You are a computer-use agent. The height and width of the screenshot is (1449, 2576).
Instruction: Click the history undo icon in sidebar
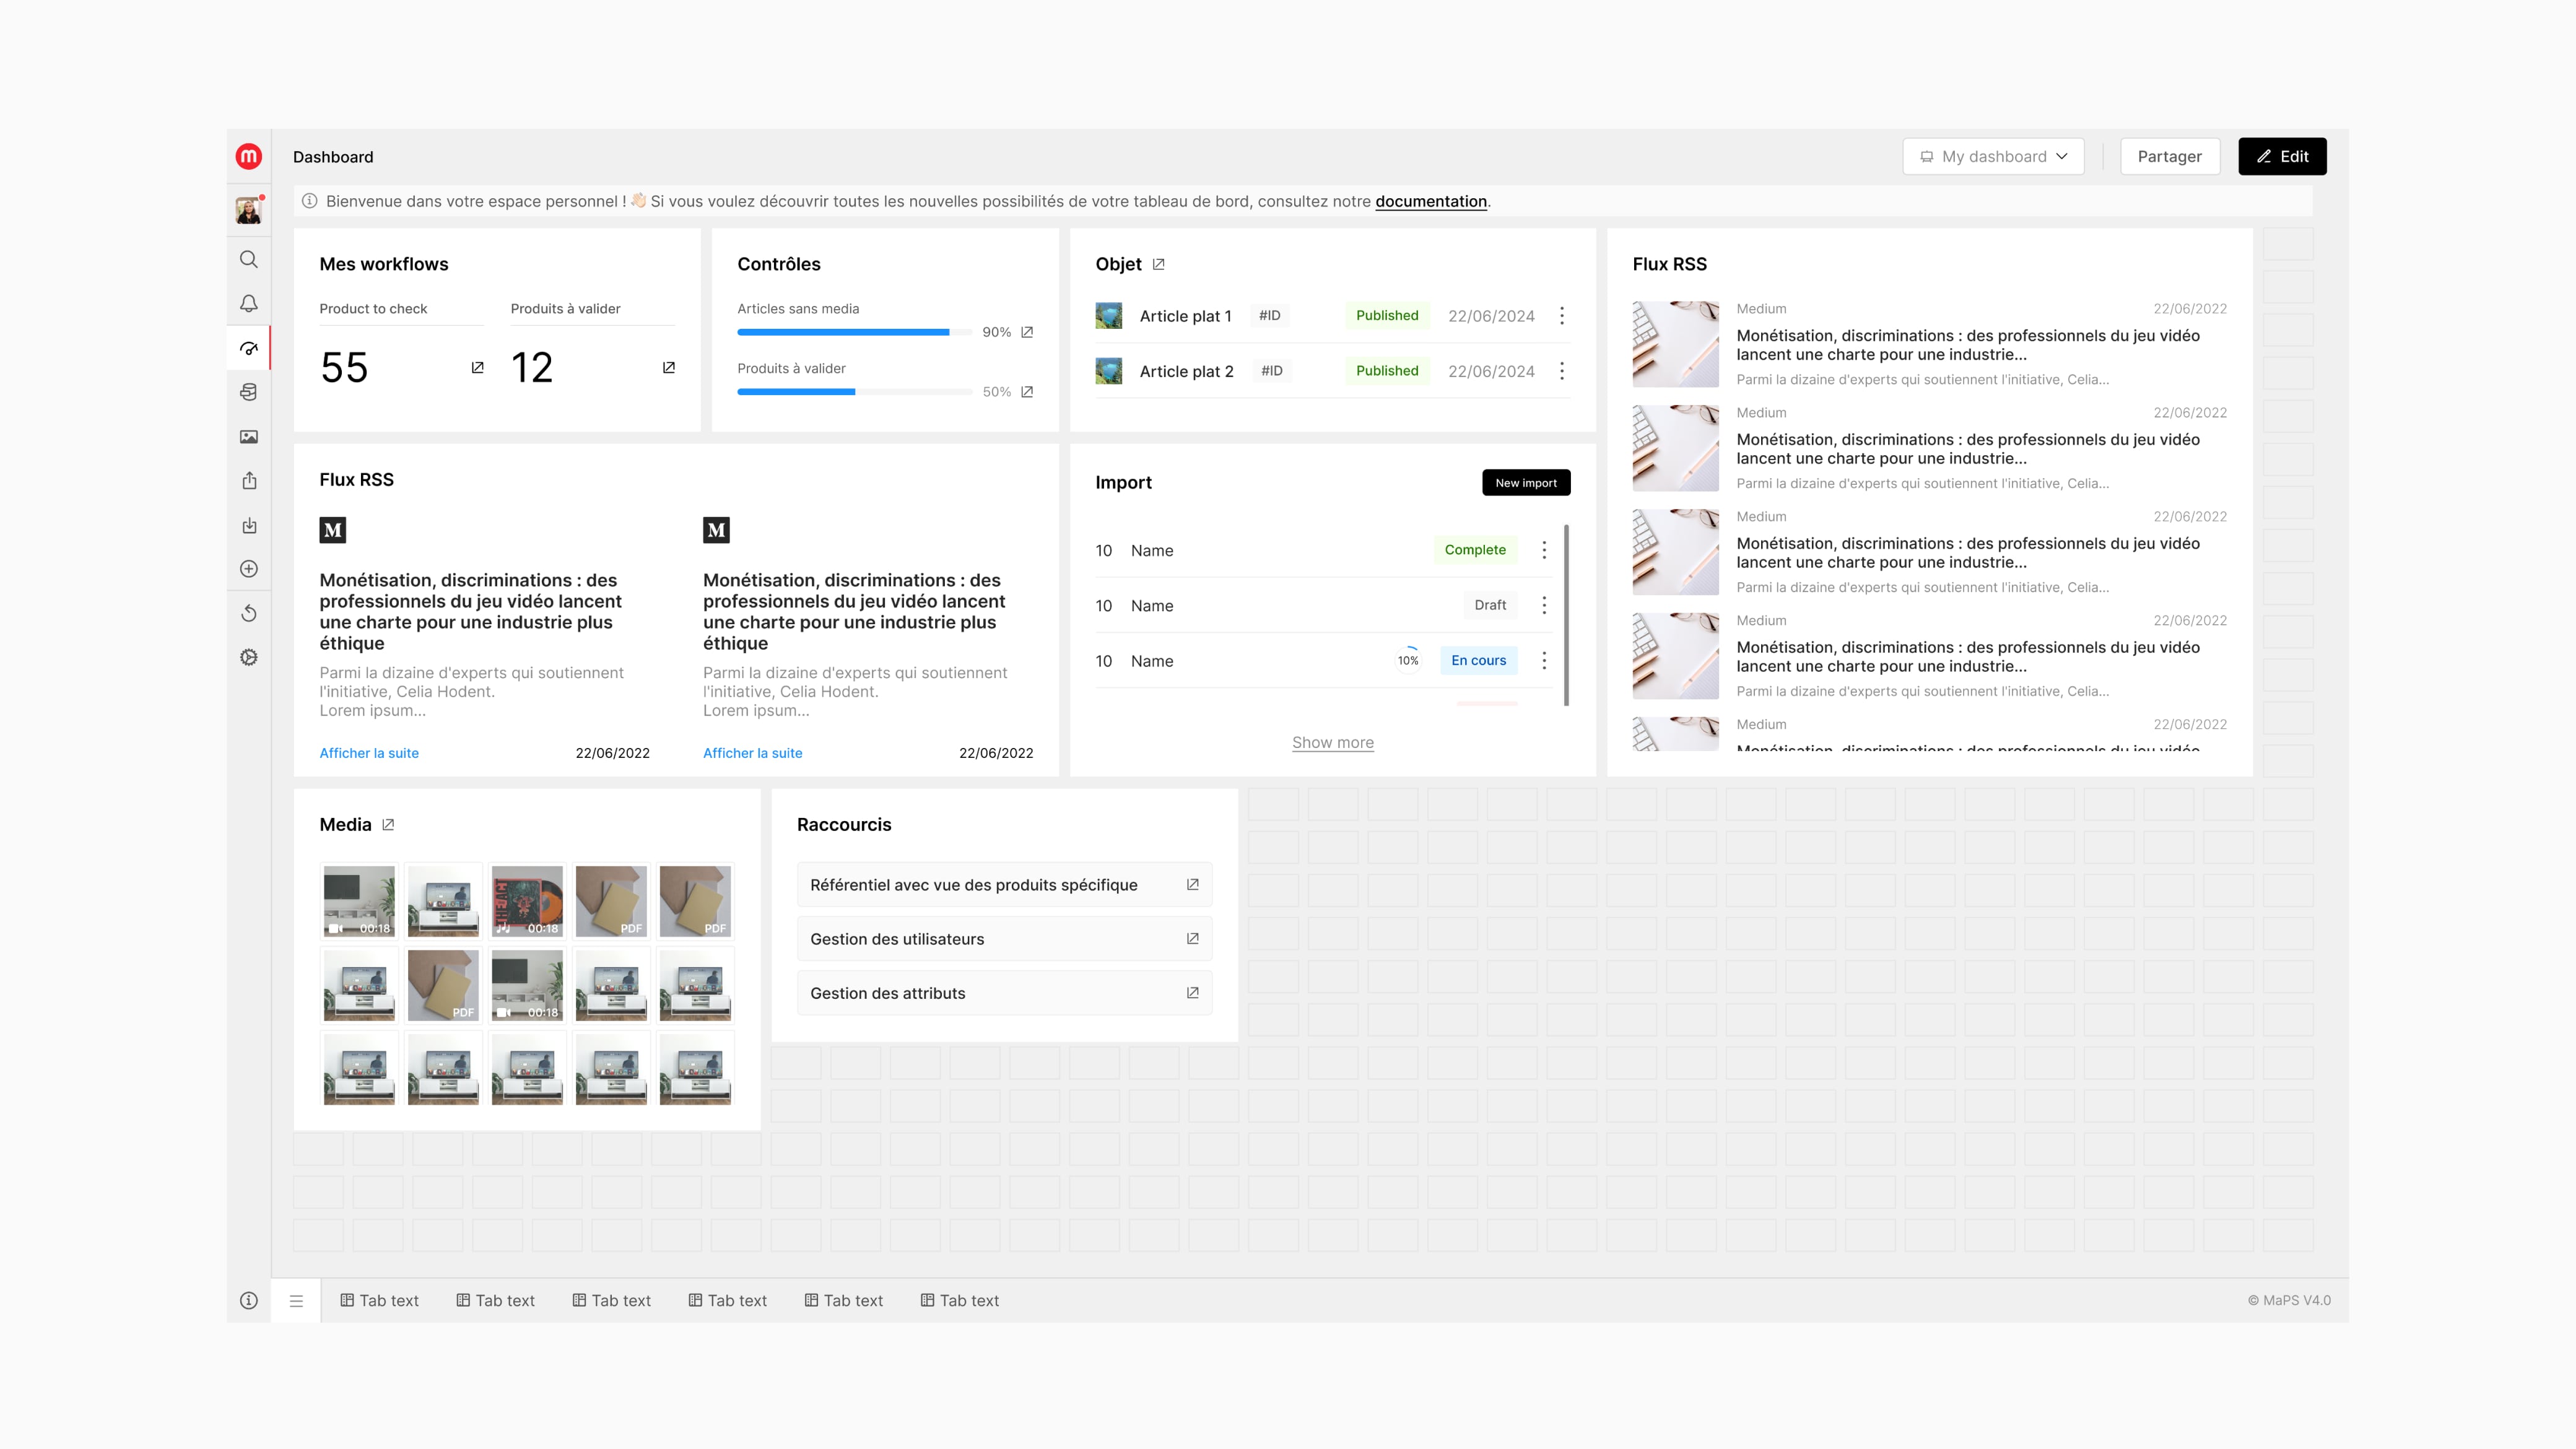point(249,613)
